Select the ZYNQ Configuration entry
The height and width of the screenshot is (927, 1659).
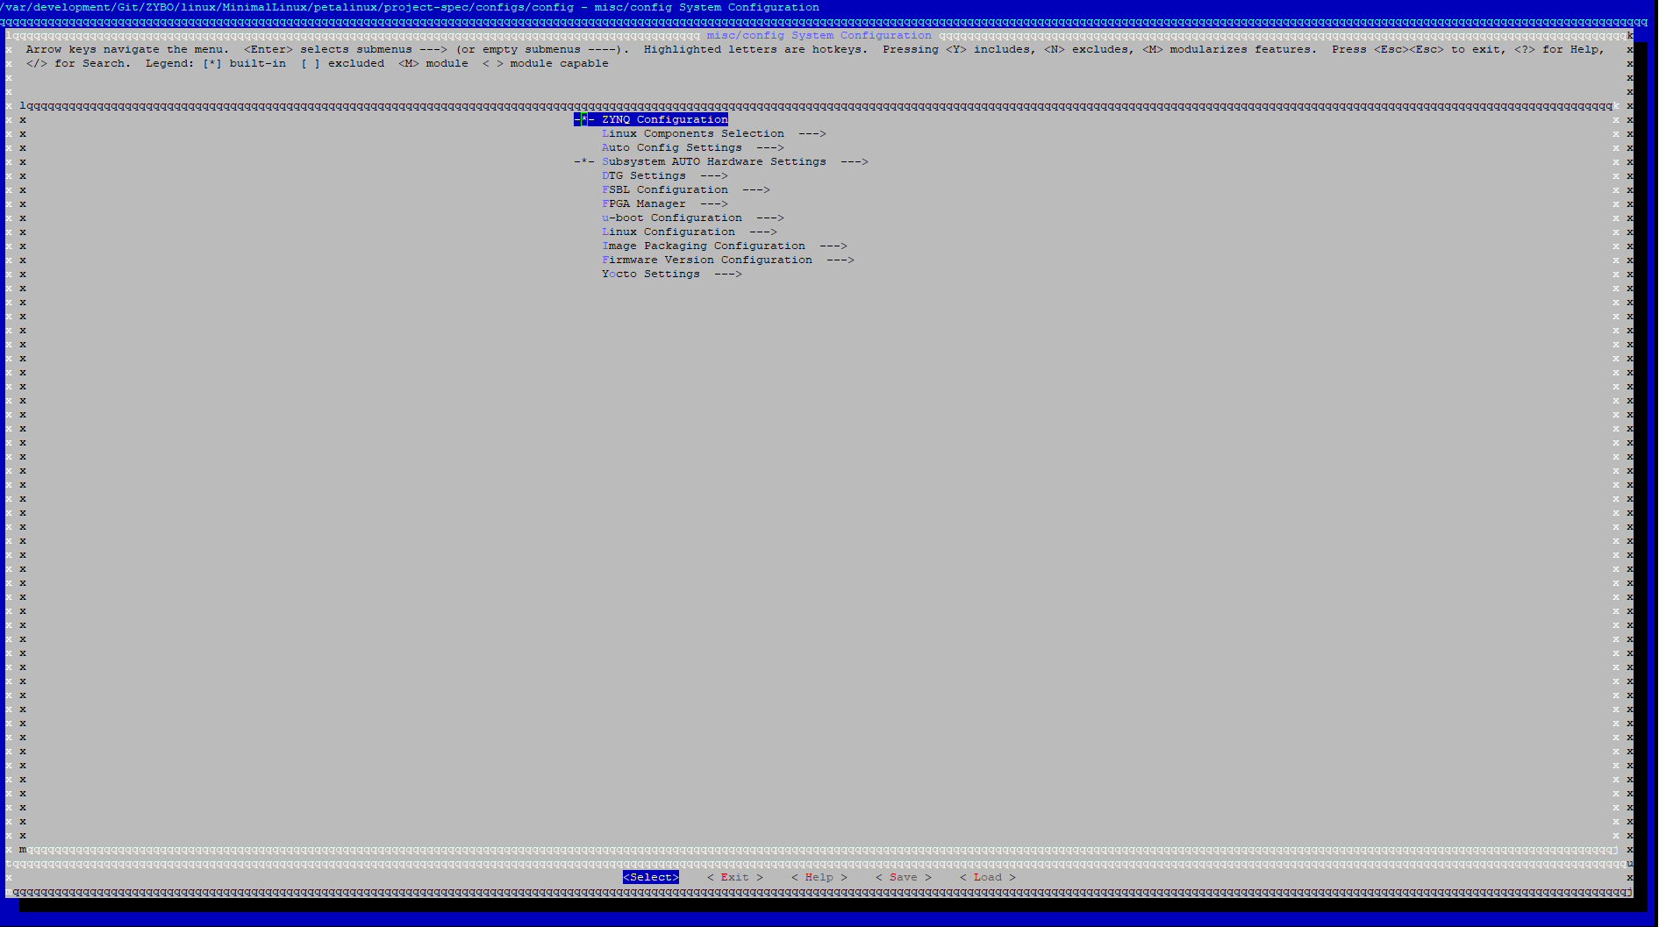(651, 119)
